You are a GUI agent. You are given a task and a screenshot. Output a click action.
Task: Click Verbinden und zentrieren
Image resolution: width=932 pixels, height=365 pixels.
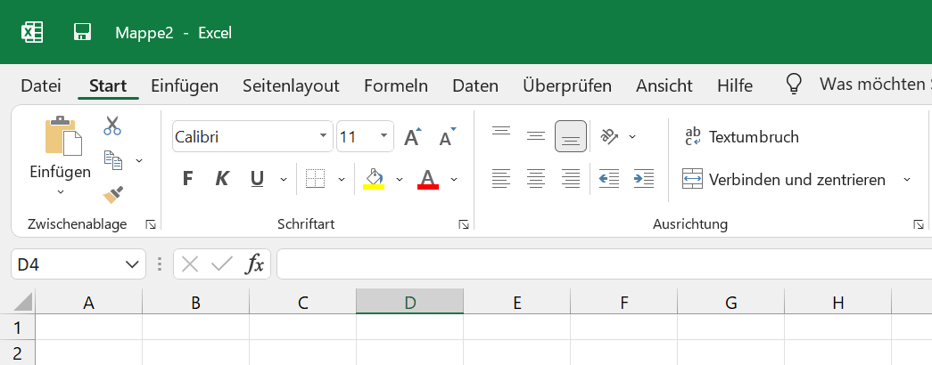tap(783, 179)
